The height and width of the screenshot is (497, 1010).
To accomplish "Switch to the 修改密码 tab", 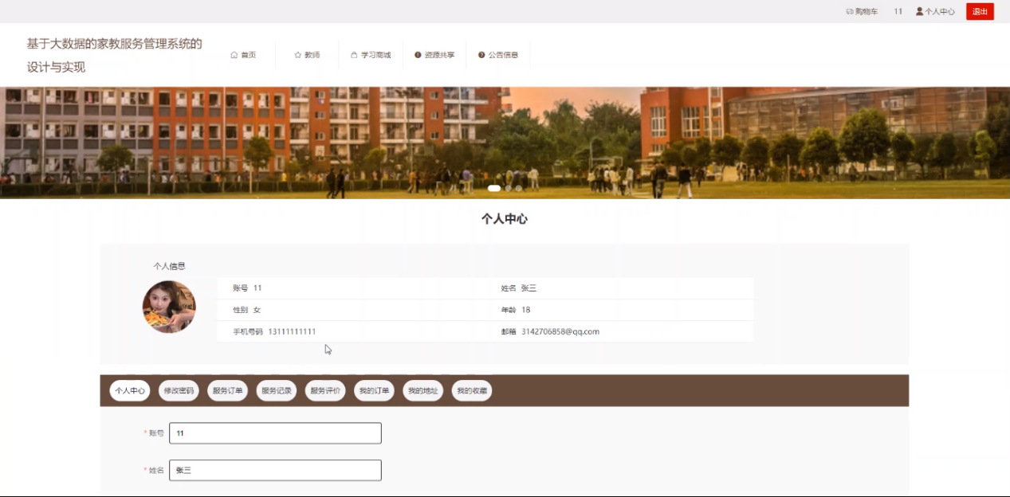I will (179, 391).
